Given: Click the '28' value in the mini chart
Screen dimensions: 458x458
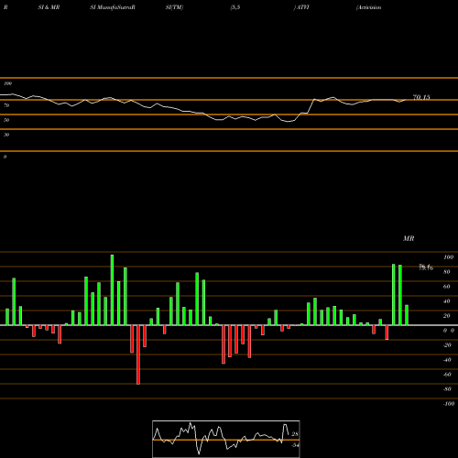Looking at the screenshot, I should coord(295,434).
